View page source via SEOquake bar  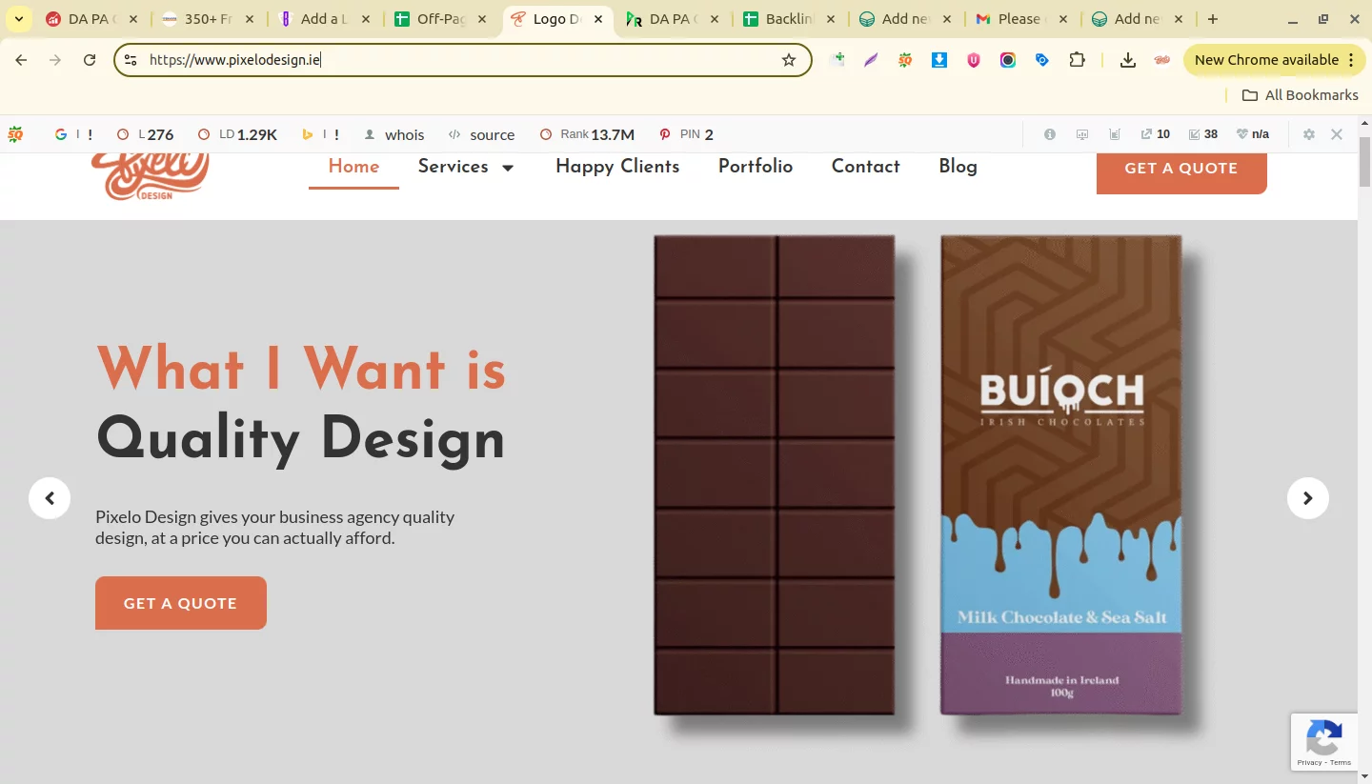[x=482, y=134]
